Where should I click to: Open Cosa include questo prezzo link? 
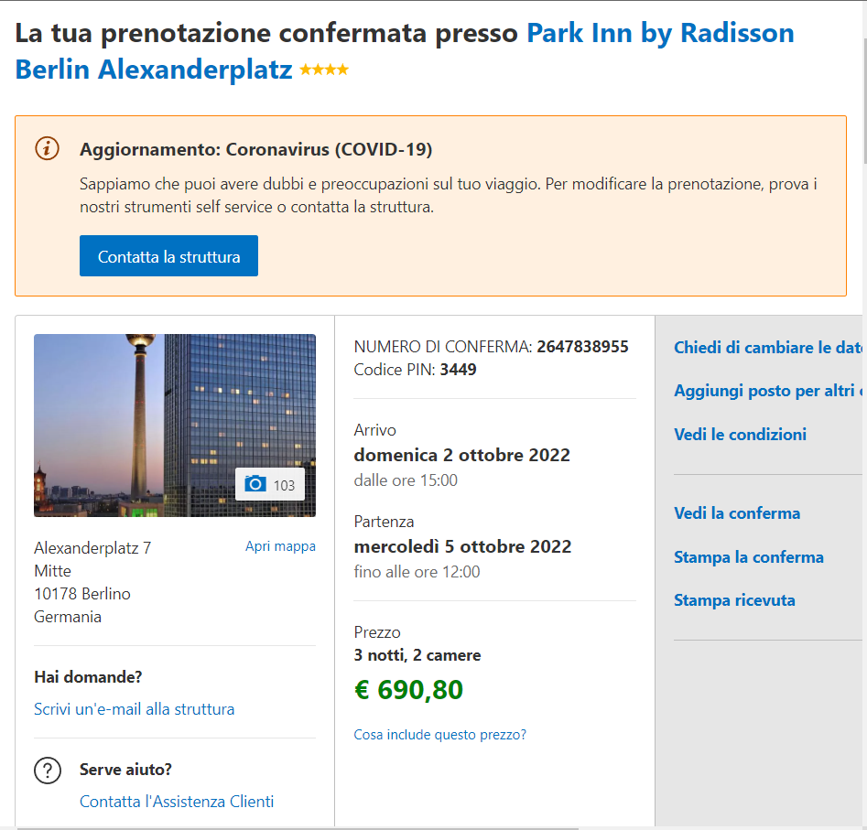click(x=440, y=735)
